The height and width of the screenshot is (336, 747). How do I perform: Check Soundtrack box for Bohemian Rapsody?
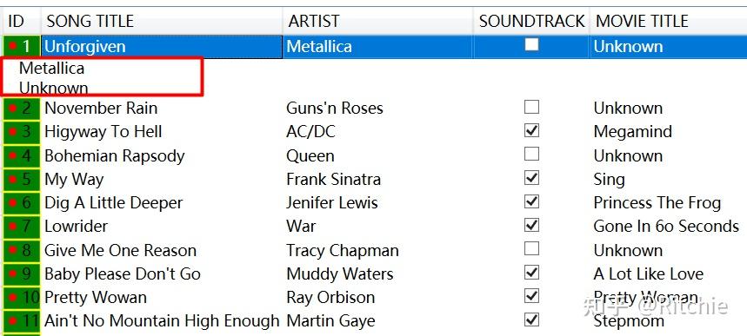(x=531, y=154)
